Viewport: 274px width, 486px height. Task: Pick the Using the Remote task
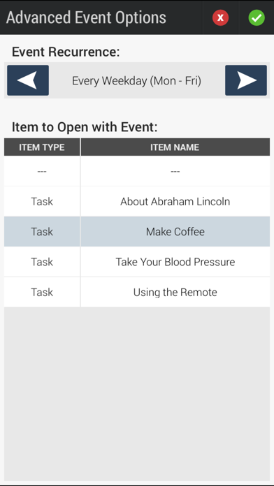click(175, 293)
